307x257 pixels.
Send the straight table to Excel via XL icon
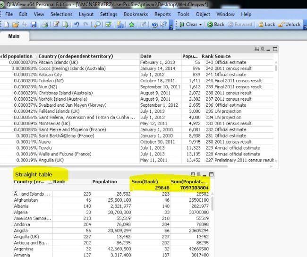(x=198, y=174)
